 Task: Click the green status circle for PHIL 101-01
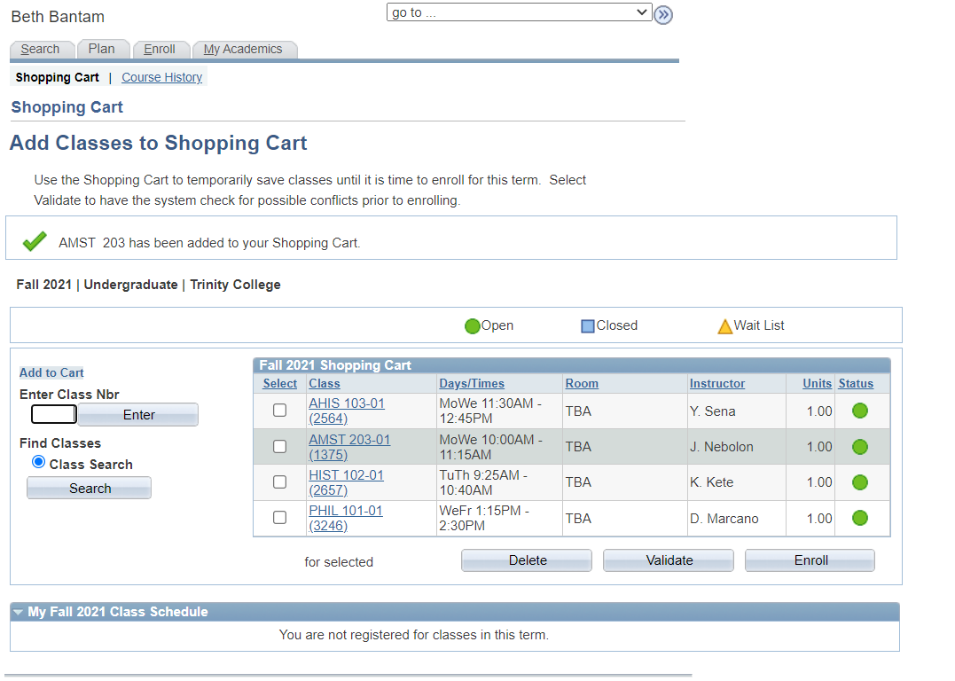859,518
